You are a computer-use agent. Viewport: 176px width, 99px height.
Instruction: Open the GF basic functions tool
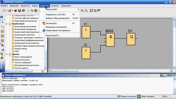pos(2,36)
